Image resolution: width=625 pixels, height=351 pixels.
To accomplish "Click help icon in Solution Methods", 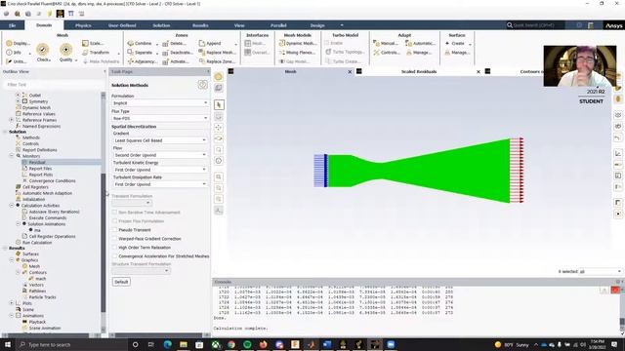I will pos(202,85).
